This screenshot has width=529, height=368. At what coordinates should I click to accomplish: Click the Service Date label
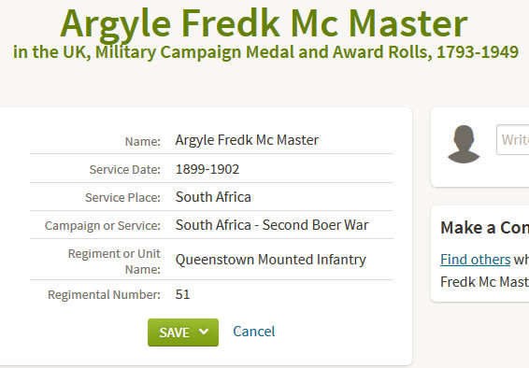click(x=125, y=169)
